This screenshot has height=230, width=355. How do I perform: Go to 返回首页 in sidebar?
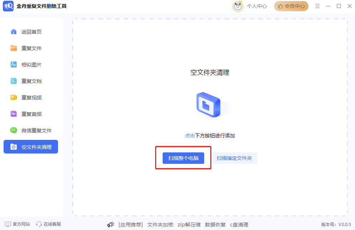click(31, 32)
